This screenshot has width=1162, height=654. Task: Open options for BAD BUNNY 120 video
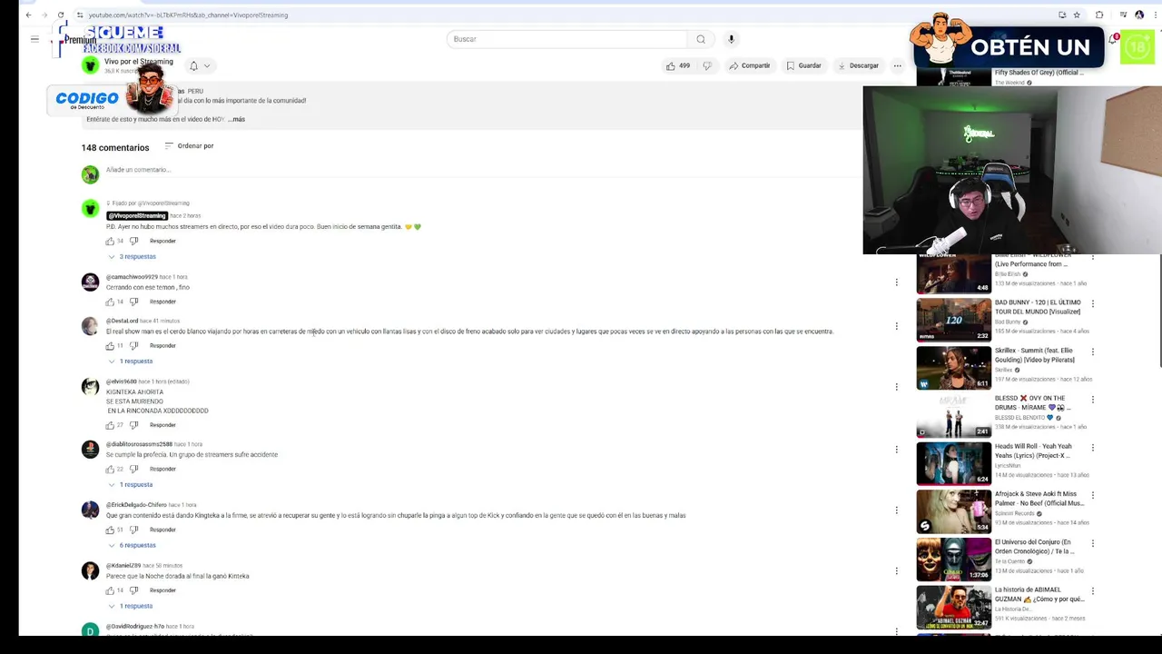click(x=1092, y=303)
